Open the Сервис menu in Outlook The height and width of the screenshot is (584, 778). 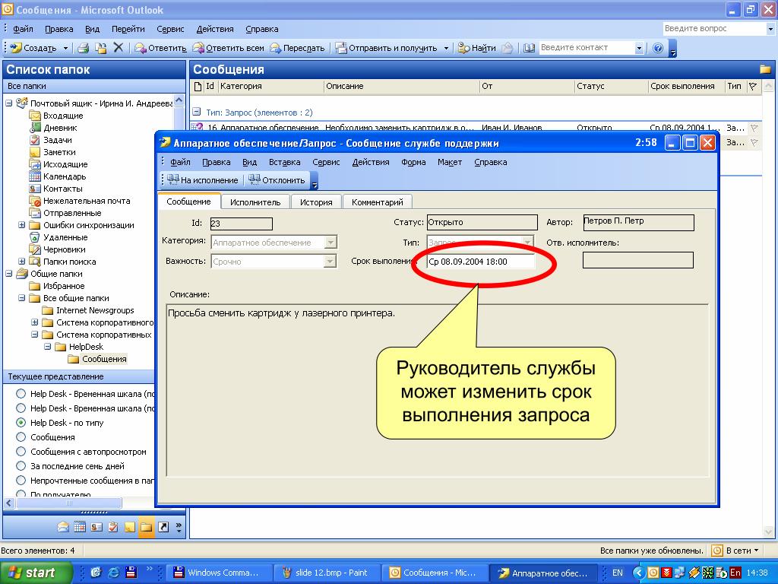(x=170, y=29)
